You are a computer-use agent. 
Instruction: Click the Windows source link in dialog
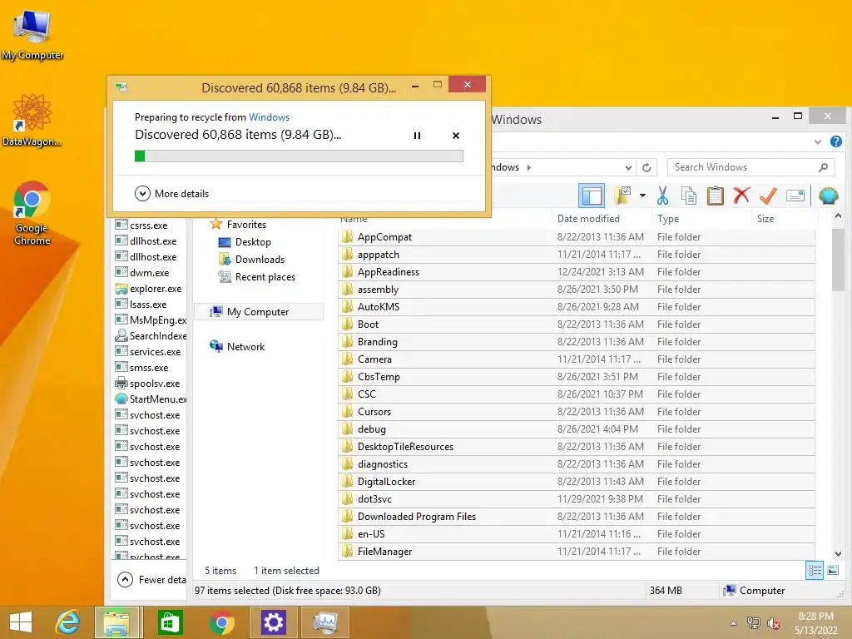[x=269, y=117]
